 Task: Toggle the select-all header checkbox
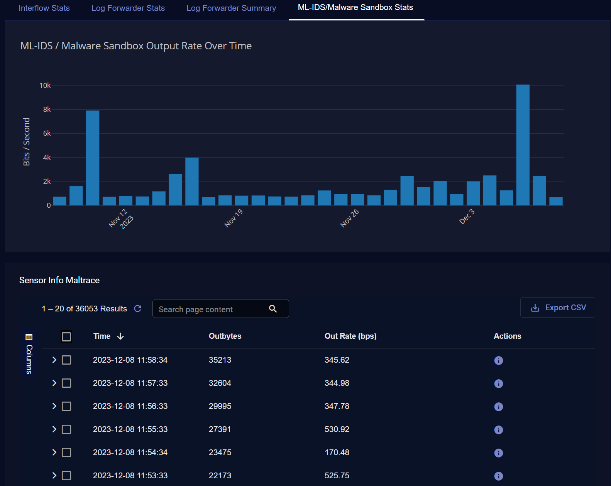[x=66, y=337]
